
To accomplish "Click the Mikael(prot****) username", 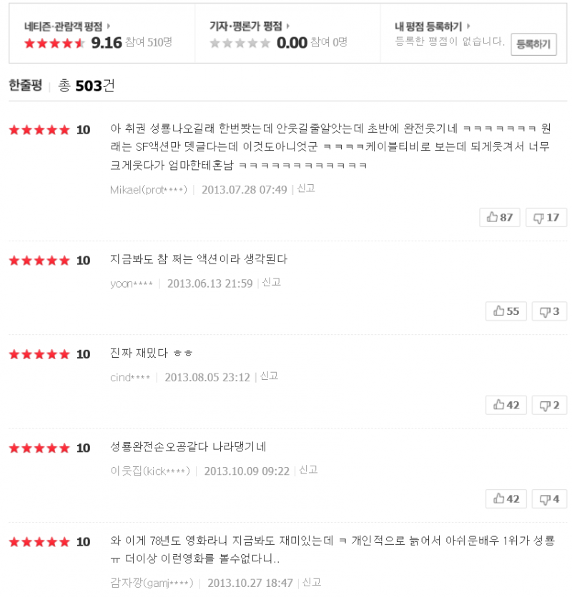I will click(x=149, y=189).
